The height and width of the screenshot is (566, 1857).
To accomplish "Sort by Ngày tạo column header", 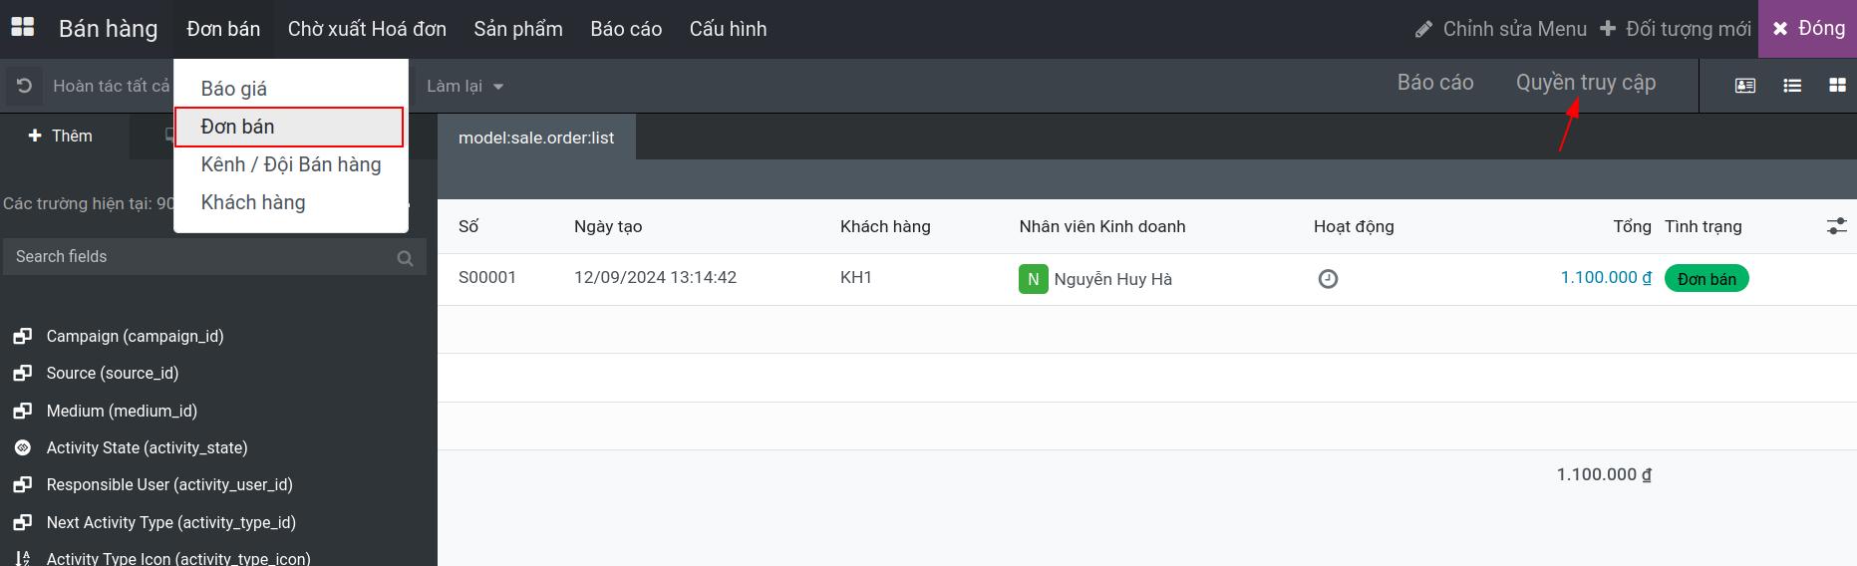I will pos(608,226).
